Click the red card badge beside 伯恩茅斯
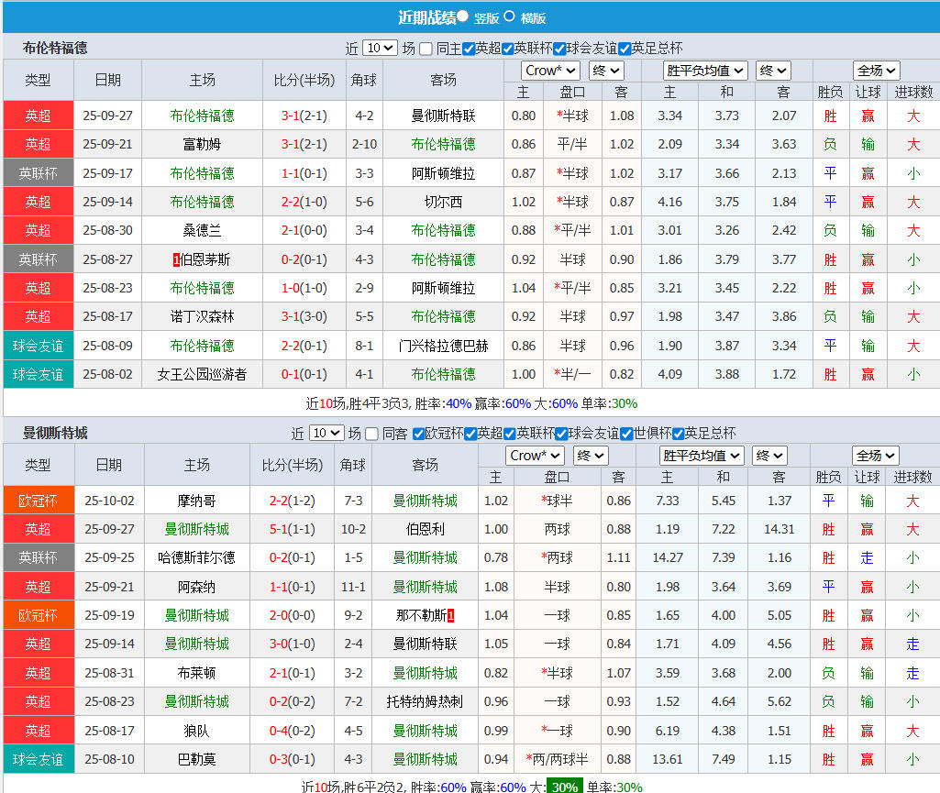Image resolution: width=940 pixels, height=793 pixels. coord(176,259)
